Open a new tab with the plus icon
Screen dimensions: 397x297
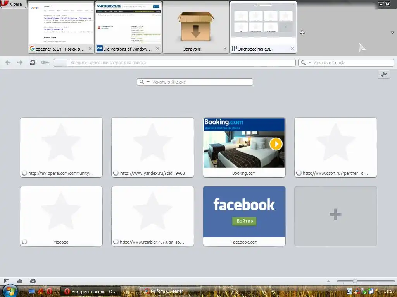(302, 32)
